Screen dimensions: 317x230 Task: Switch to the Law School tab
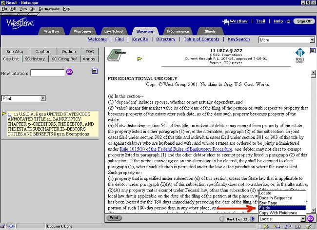(114, 32)
